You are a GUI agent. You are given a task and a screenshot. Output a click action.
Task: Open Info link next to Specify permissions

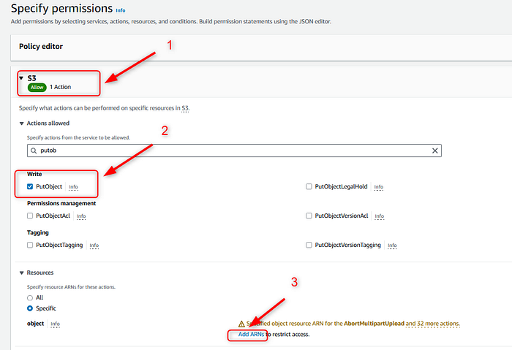coord(121,10)
